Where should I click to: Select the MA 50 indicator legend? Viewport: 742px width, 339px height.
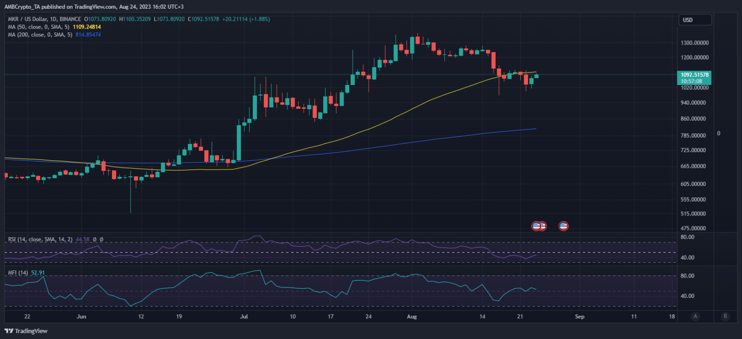[38, 27]
